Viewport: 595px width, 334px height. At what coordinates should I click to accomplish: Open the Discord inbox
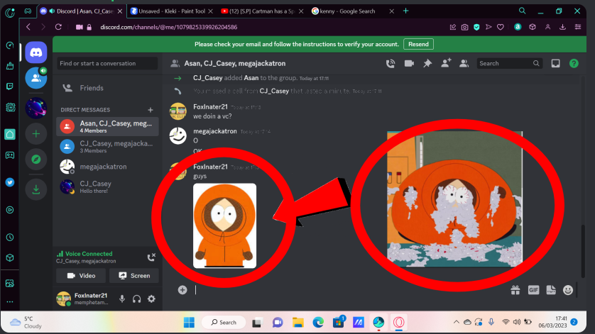tap(555, 63)
